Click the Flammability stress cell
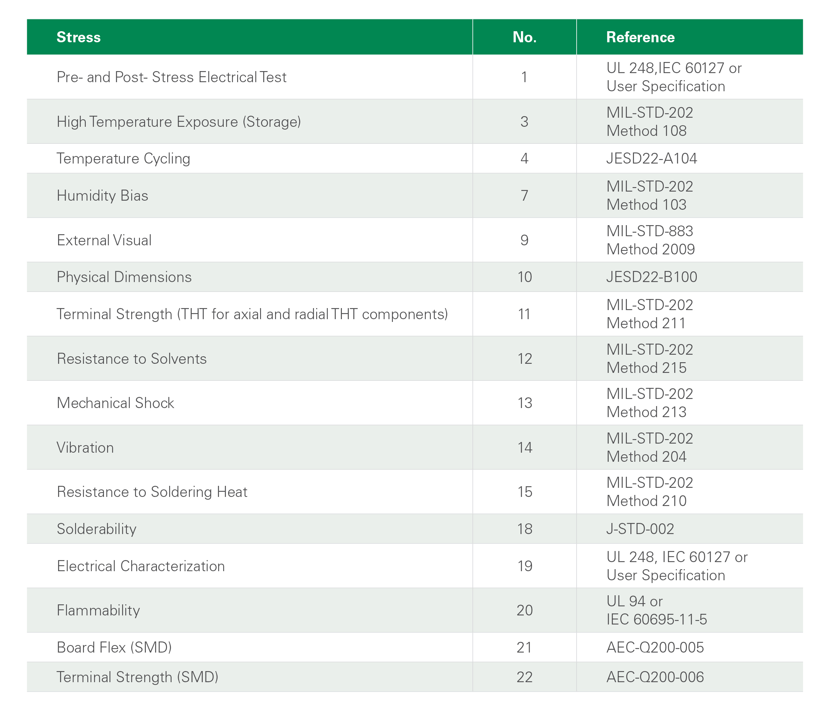Image resolution: width=830 pixels, height=711 pixels. point(98,610)
